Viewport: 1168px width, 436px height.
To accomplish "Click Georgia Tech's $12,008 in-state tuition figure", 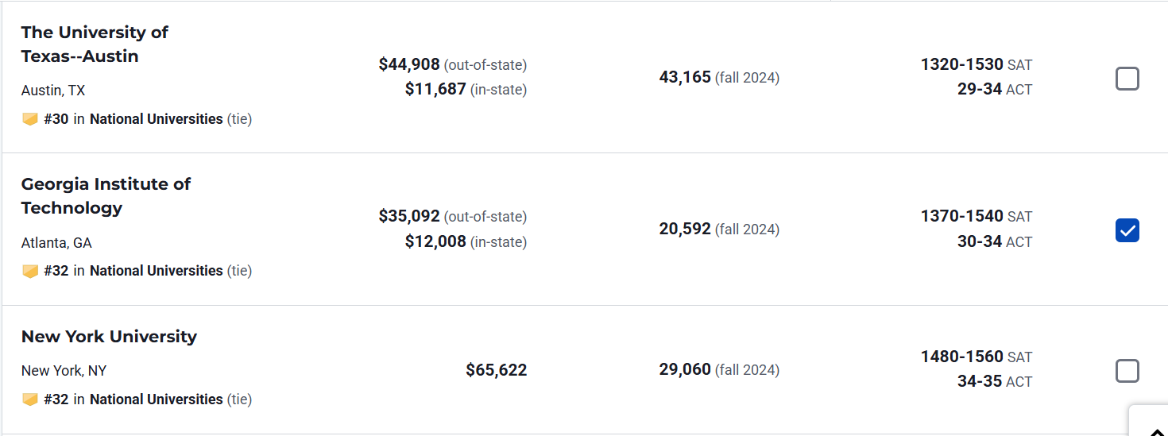I will tap(435, 241).
